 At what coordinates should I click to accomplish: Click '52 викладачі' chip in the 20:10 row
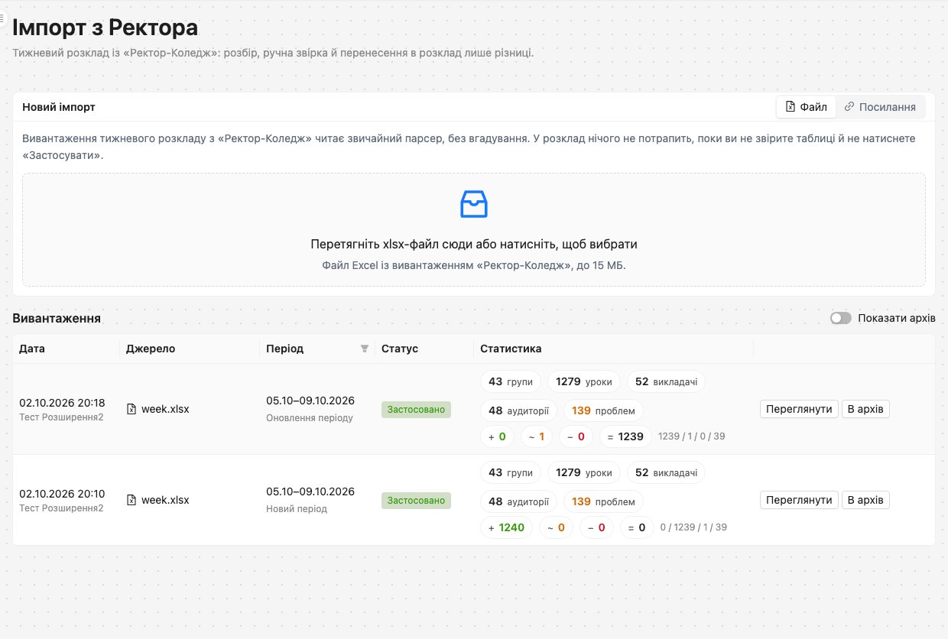coord(667,472)
